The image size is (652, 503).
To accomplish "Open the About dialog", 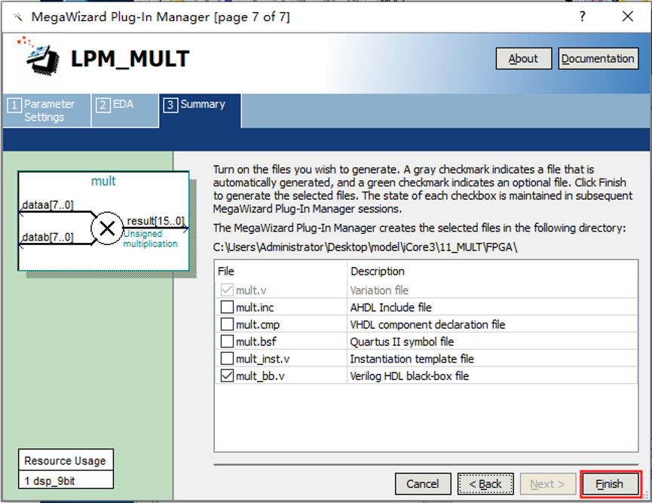I will click(523, 59).
